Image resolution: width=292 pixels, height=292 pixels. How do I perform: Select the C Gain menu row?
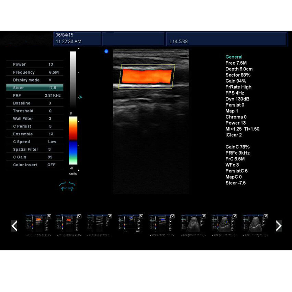35,157
